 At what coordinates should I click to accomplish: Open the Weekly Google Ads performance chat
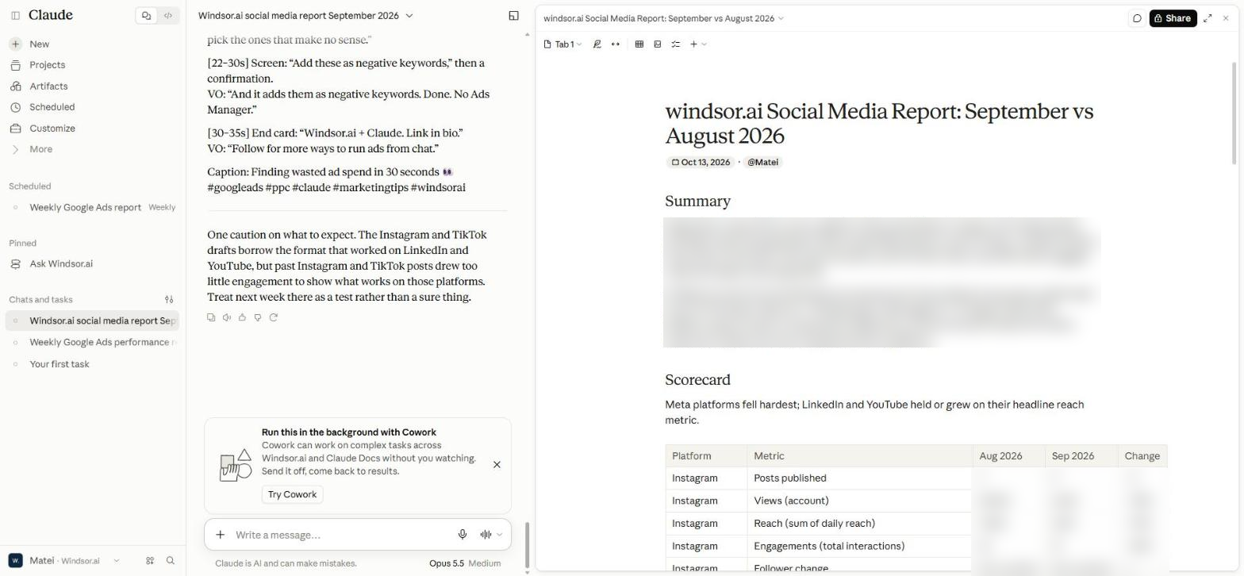(x=93, y=343)
